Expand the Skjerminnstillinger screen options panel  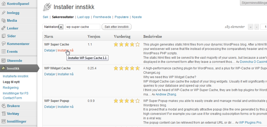(254, 3)
